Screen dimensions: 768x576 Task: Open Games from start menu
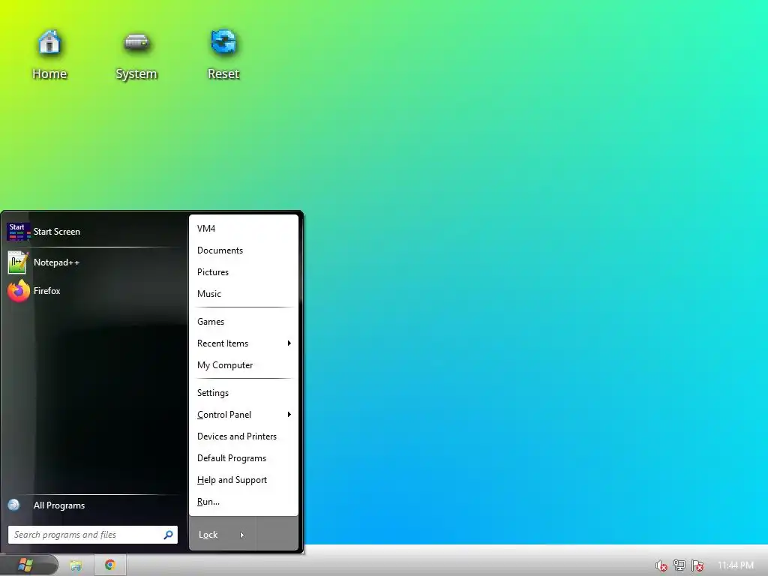pos(244,322)
